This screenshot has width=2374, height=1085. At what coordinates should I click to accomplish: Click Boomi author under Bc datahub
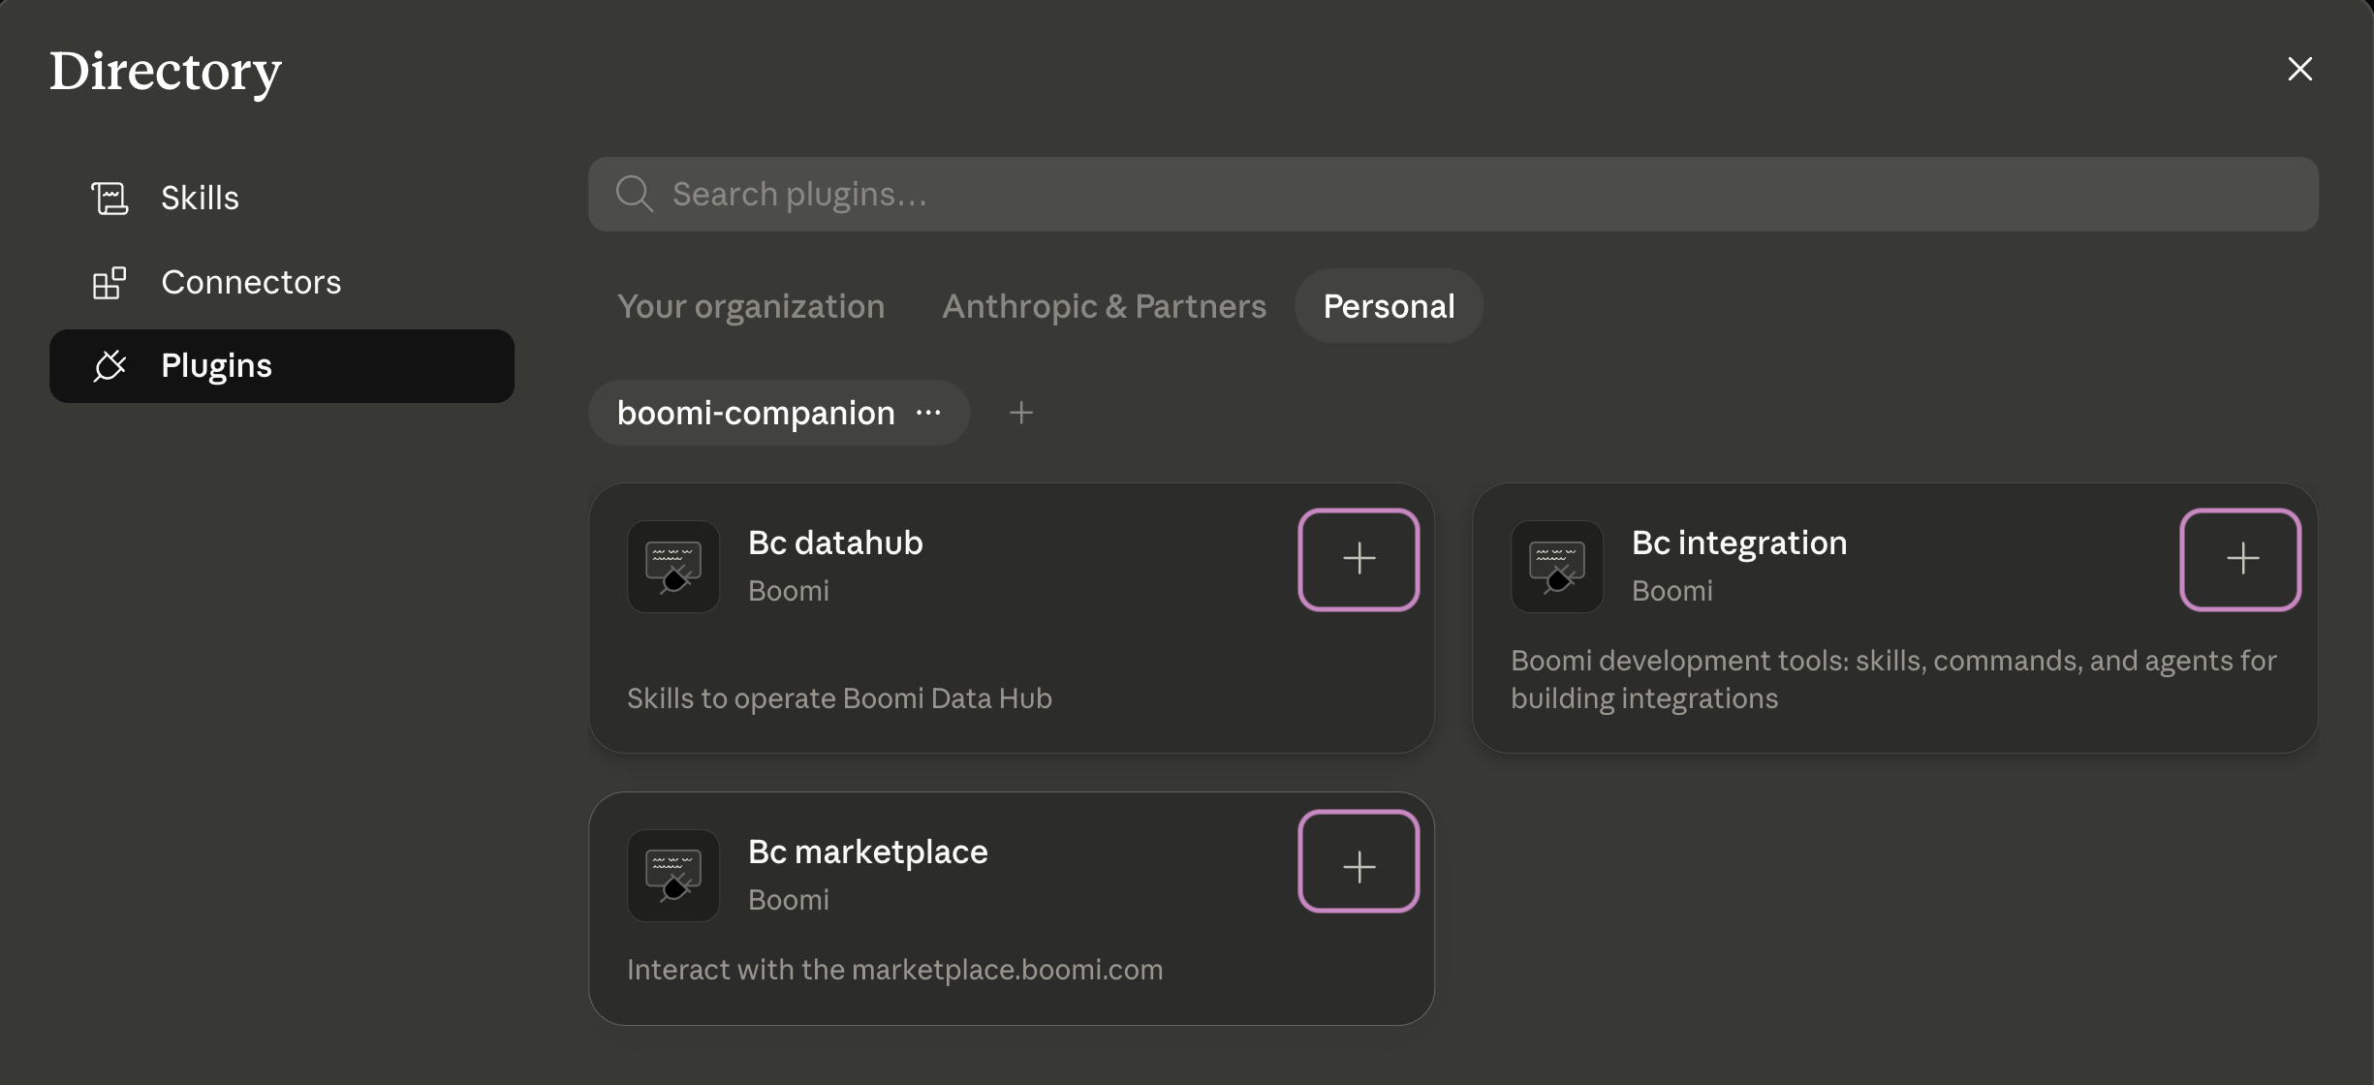[789, 591]
